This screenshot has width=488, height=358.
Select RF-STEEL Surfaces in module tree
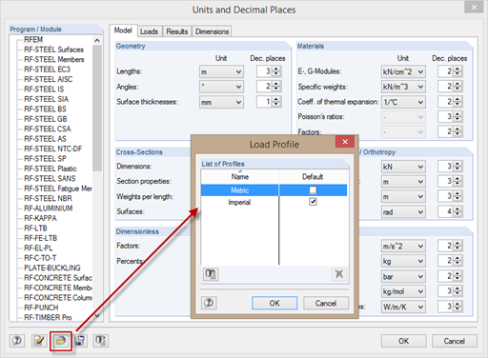[x=53, y=50]
